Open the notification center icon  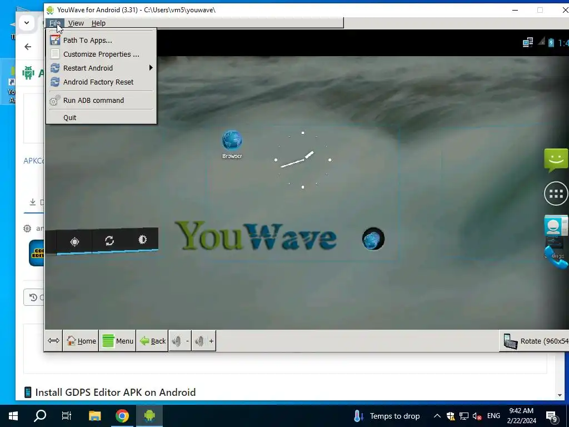coord(552,416)
